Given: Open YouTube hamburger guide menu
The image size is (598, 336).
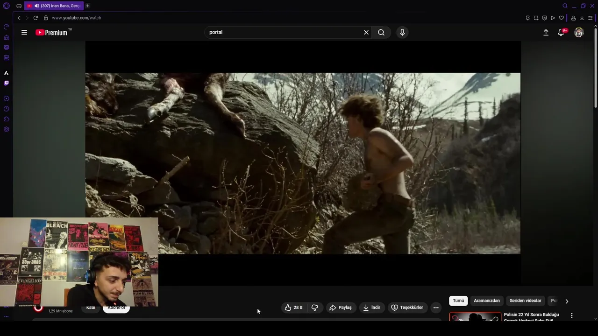Looking at the screenshot, I should 24,32.
